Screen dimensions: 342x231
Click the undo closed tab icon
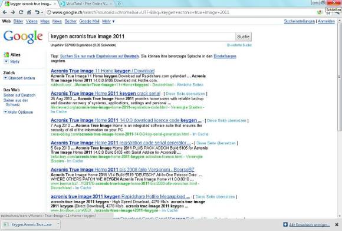pyautogui.click(x=38, y=12)
